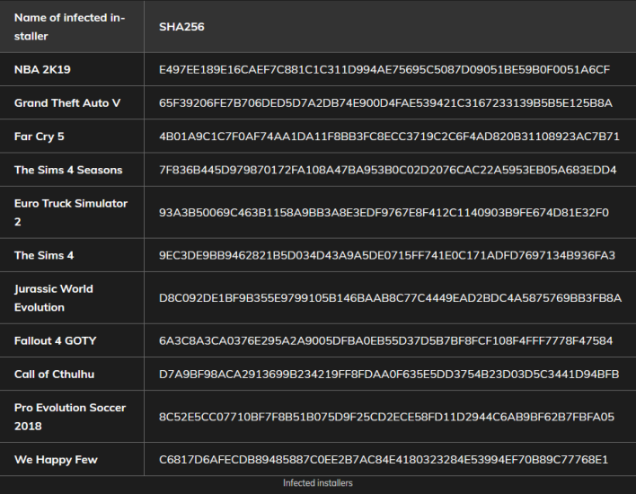
Task: Click the 'Name of infected installer' column header
Action: point(70,27)
